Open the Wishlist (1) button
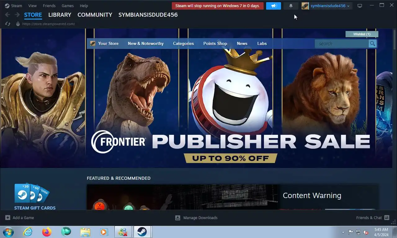 (362, 34)
